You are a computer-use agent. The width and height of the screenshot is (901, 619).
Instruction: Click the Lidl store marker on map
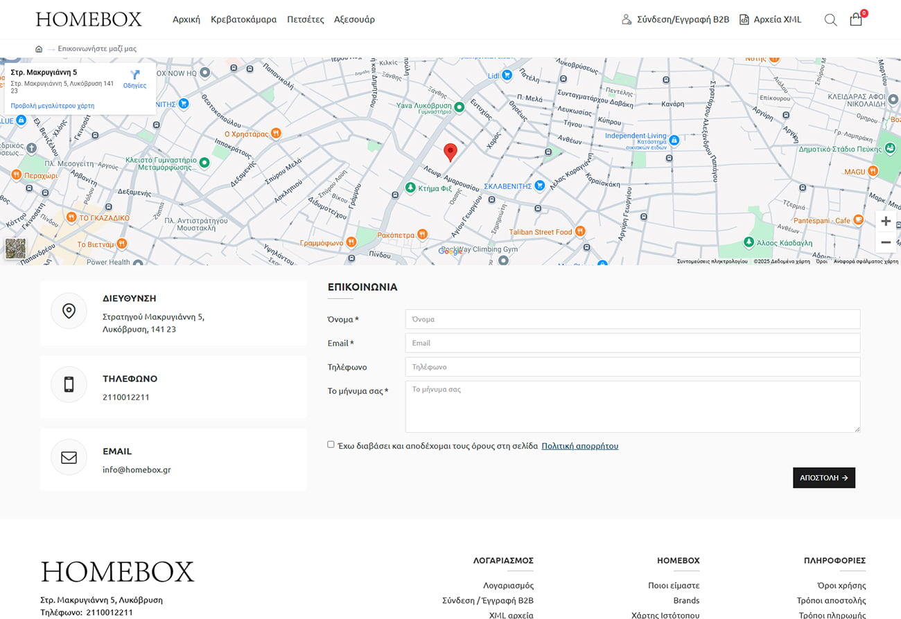[x=507, y=75]
